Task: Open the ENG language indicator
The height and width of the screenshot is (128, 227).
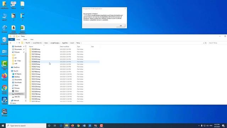Action: pyautogui.click(x=211, y=126)
